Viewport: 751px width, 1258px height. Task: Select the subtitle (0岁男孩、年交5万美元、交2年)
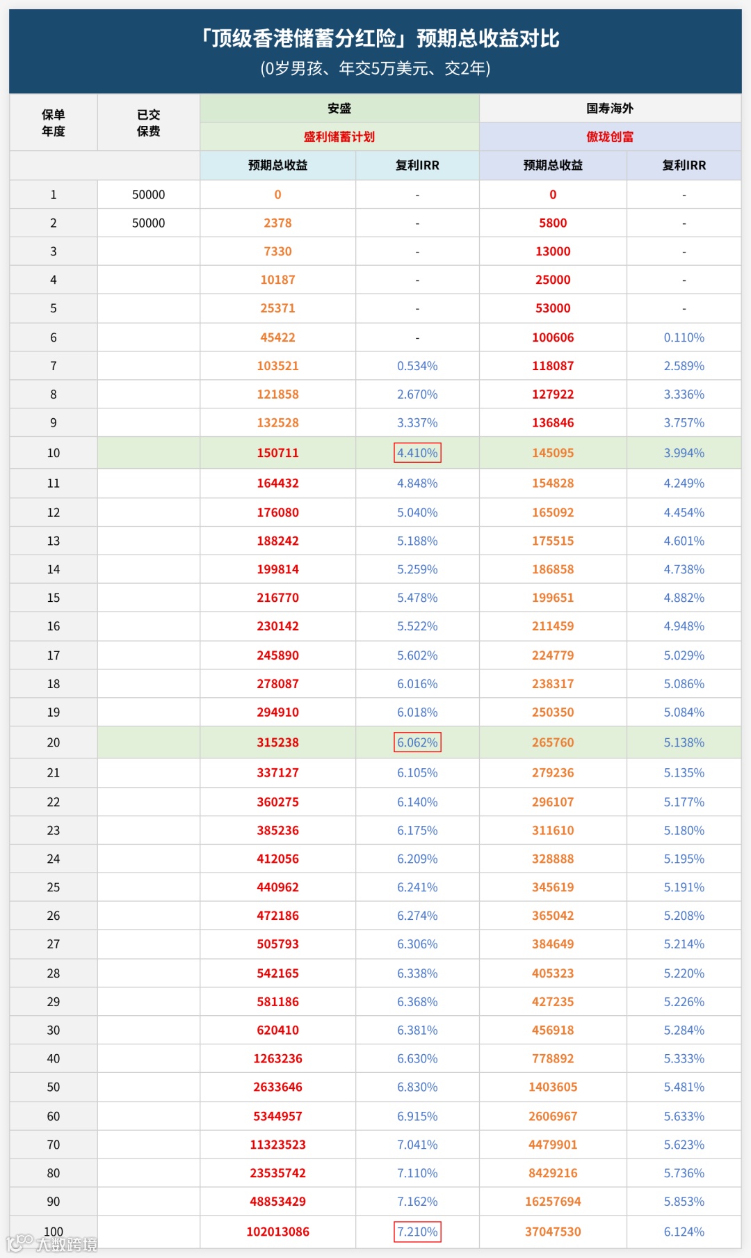[375, 68]
